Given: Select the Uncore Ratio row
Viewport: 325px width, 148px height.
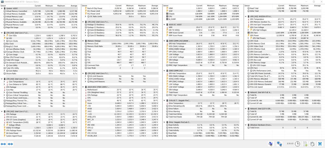Looking at the screenshot, I should 39,73.
